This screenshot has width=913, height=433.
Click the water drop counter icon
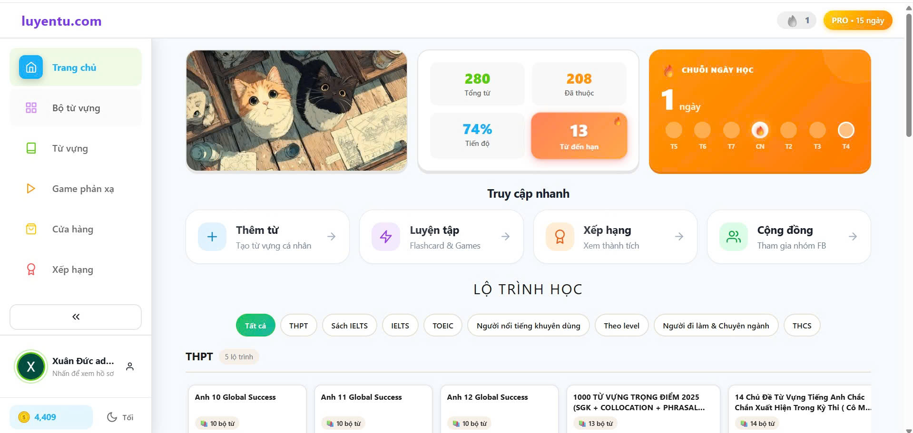click(791, 20)
